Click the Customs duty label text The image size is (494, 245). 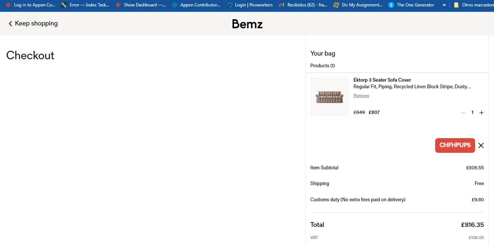358,200
